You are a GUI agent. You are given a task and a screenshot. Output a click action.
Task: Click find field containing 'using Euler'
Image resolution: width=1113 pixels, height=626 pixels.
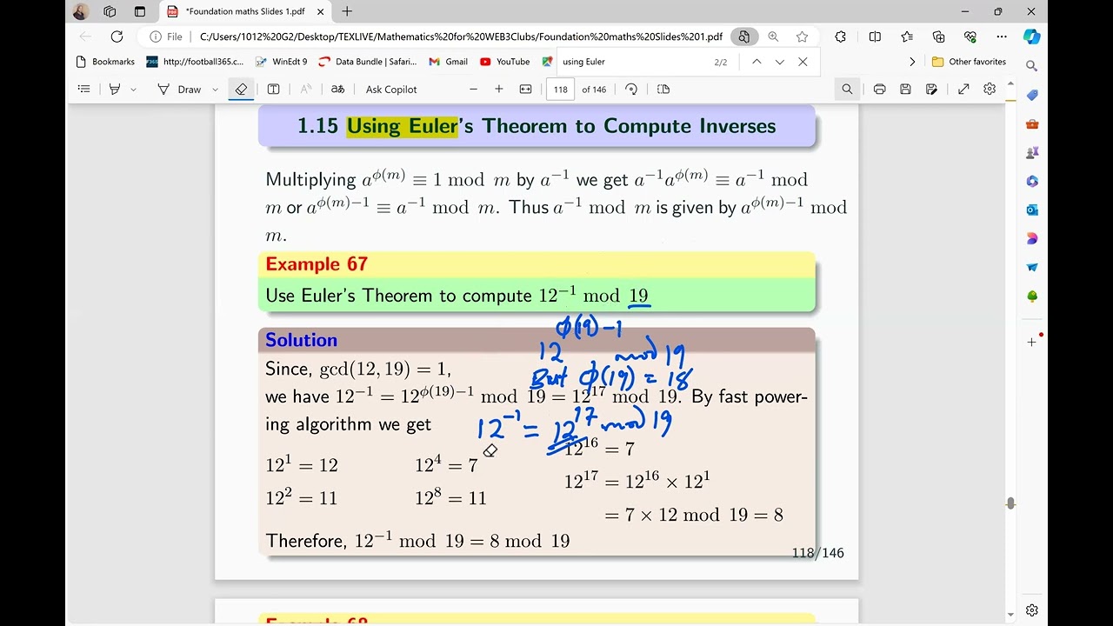tap(632, 62)
